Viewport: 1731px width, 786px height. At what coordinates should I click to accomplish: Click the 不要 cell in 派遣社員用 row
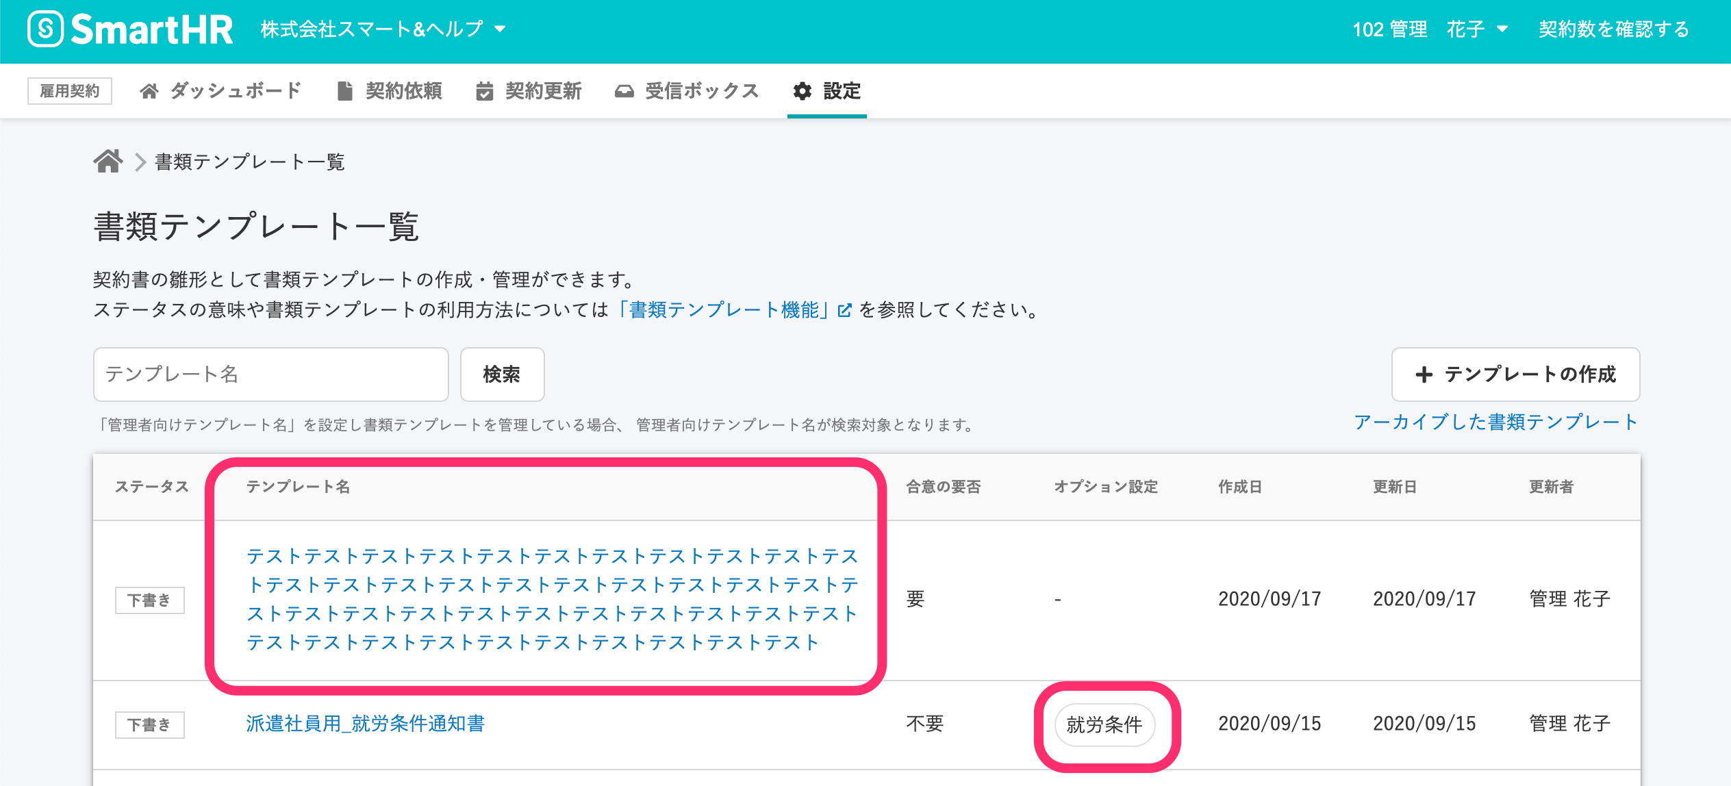925,724
